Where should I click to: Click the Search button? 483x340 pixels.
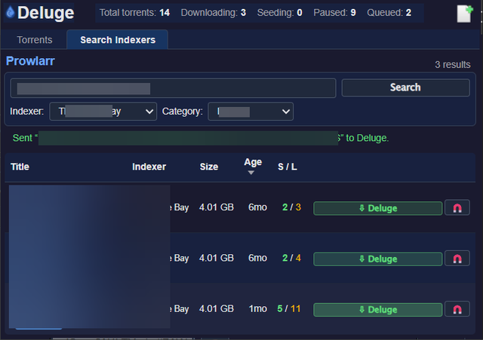(x=405, y=87)
